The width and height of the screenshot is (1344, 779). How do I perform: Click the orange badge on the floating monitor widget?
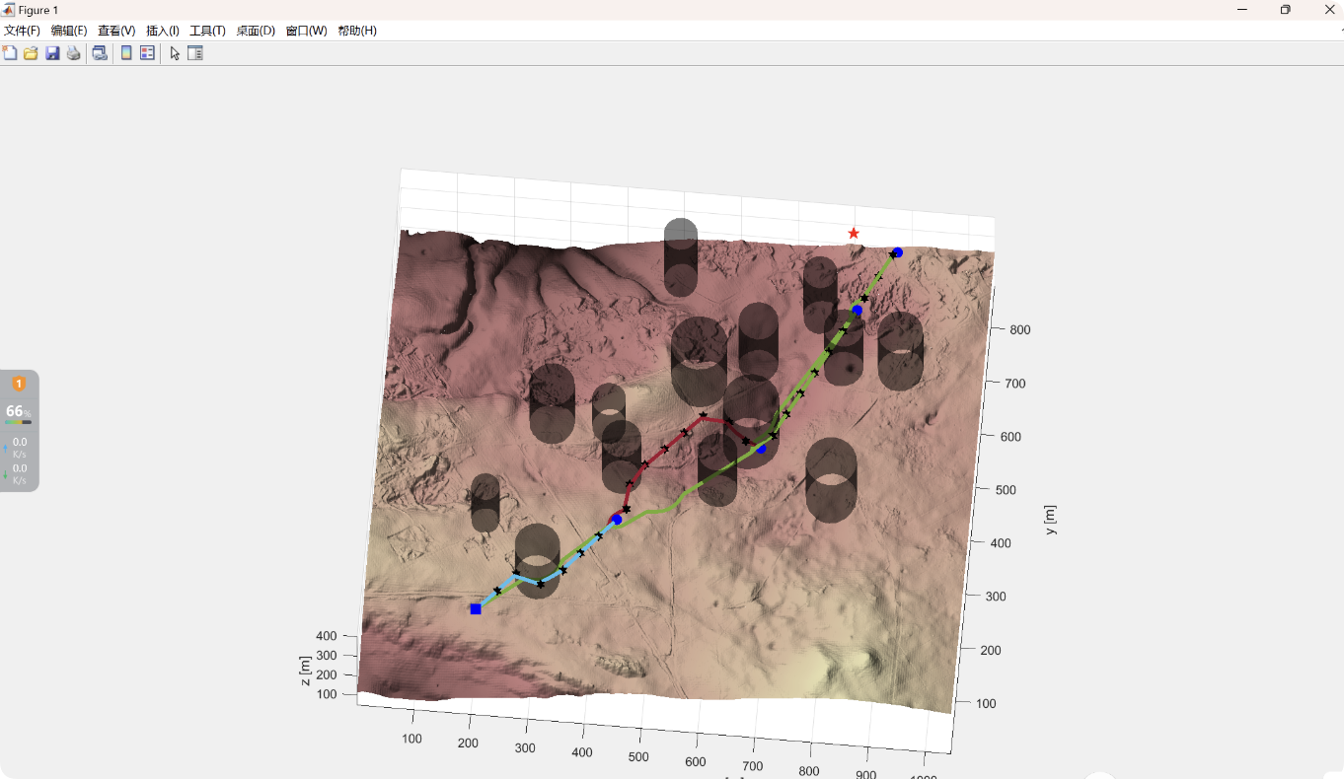pos(19,384)
